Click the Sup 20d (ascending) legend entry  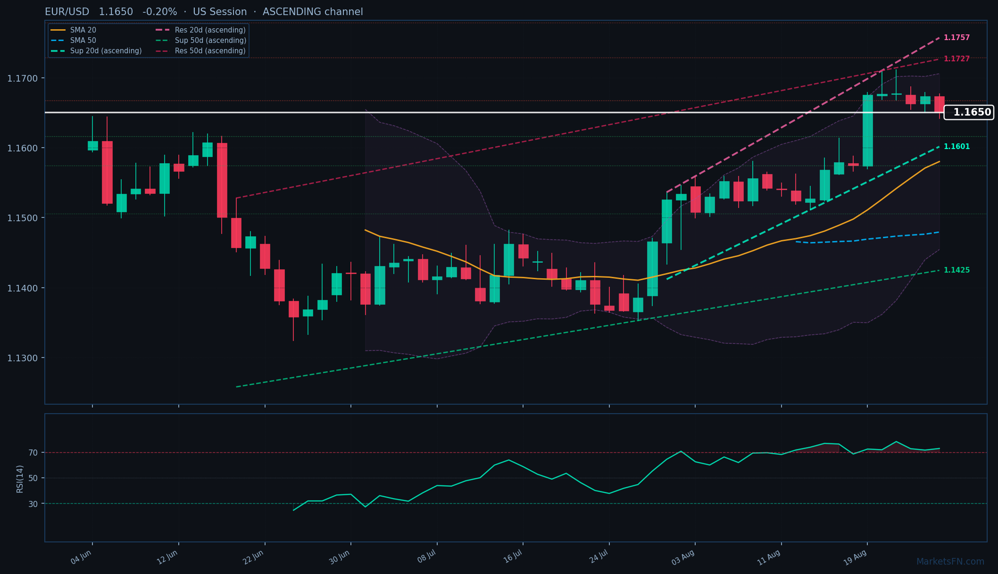pyautogui.click(x=96, y=51)
